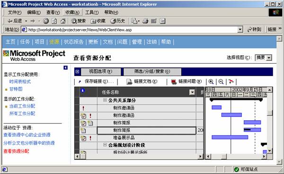
Task: Expand the 视图选项 plus box
Action: click(x=77, y=72)
